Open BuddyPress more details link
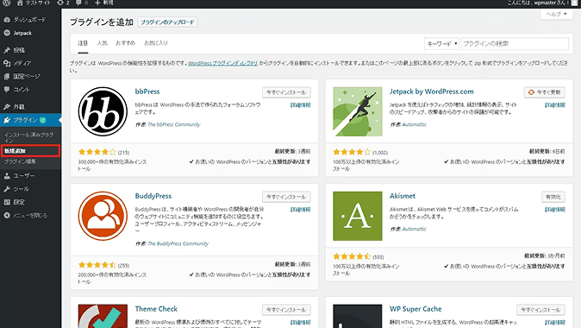Screen dimensions: 581x328 tap(300, 210)
